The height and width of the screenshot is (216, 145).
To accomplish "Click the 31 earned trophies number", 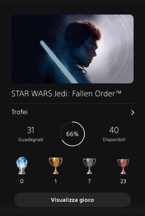I will [31, 130].
